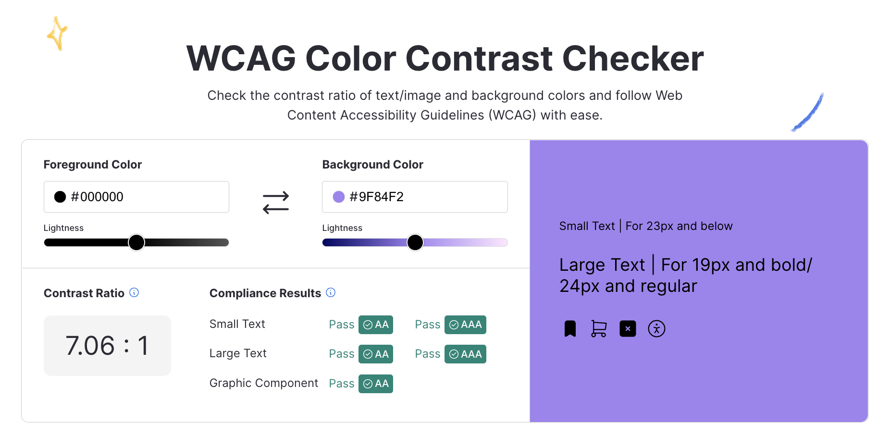Click the shopping cart icon
Image resolution: width=890 pixels, height=434 pixels.
[x=599, y=328]
